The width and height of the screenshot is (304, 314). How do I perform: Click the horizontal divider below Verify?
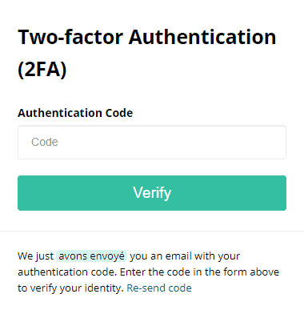point(152,231)
